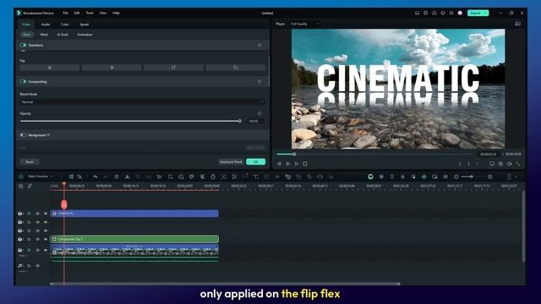
Task: Click the Opacity slider handle
Action: point(239,121)
